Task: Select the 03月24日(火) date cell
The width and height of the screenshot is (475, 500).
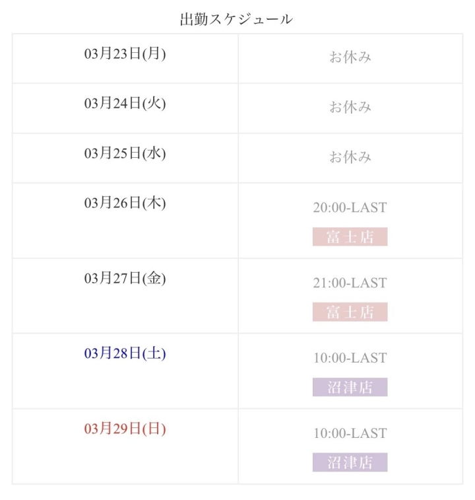Action: [x=125, y=103]
